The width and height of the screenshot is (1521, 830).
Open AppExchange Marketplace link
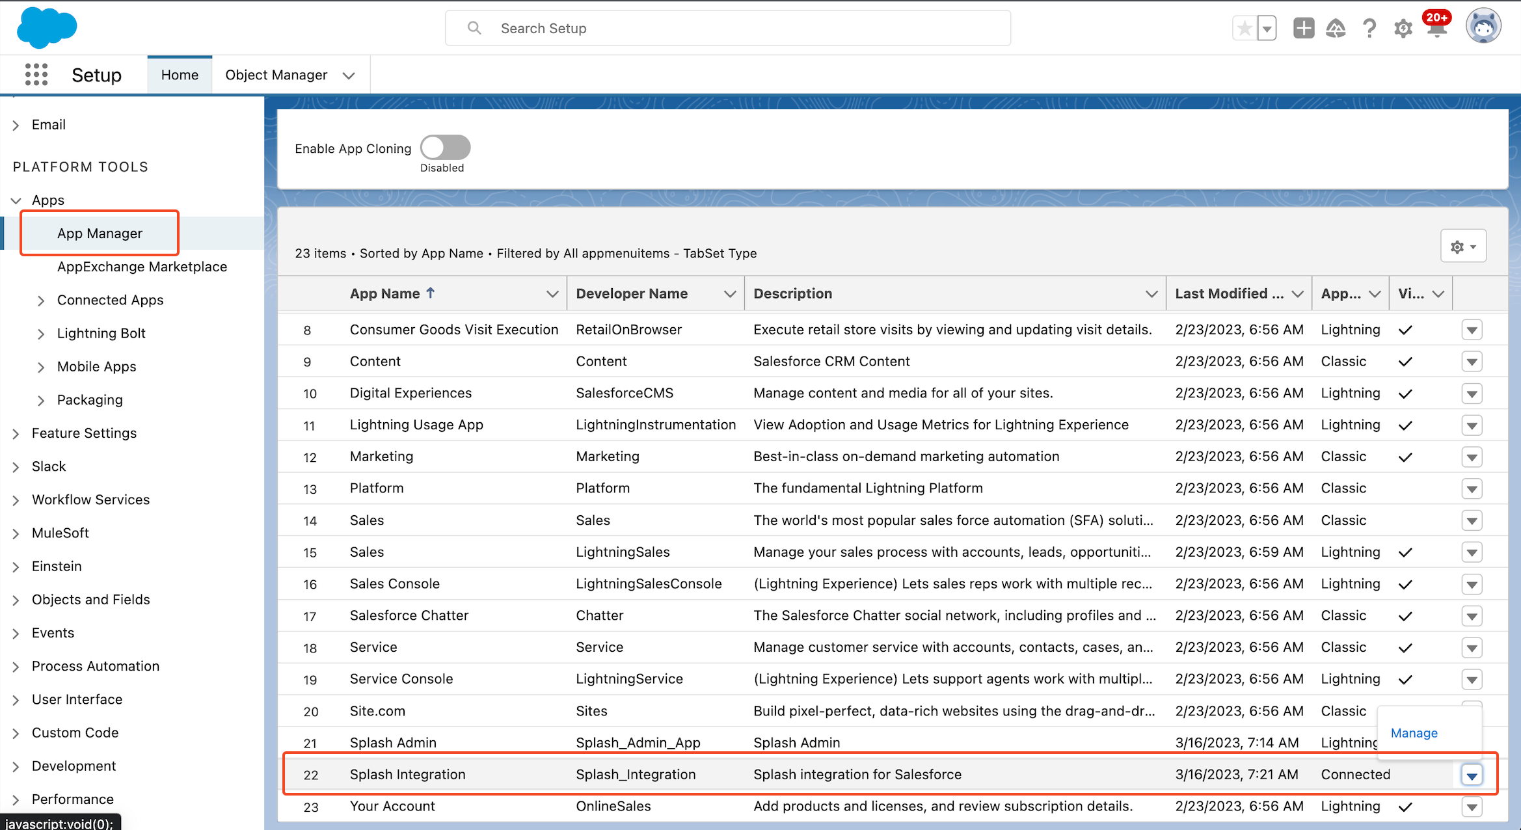[x=142, y=267]
